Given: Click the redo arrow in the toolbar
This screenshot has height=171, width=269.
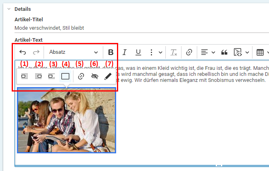Looking at the screenshot, I should (x=36, y=52).
